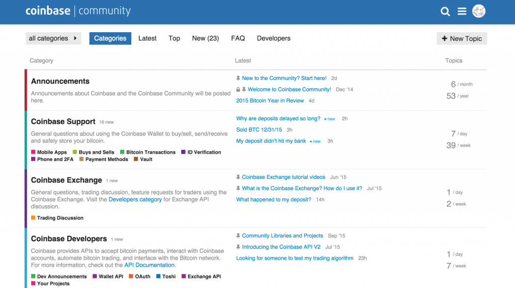515x288 pixels.
Task: Open 'Why are deposits delayed so long?'
Action: coord(278,119)
